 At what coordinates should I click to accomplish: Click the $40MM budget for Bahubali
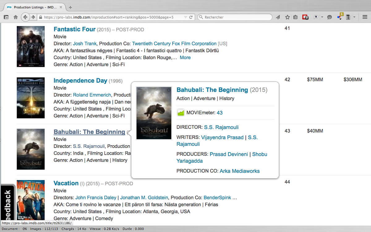[x=315, y=131]
